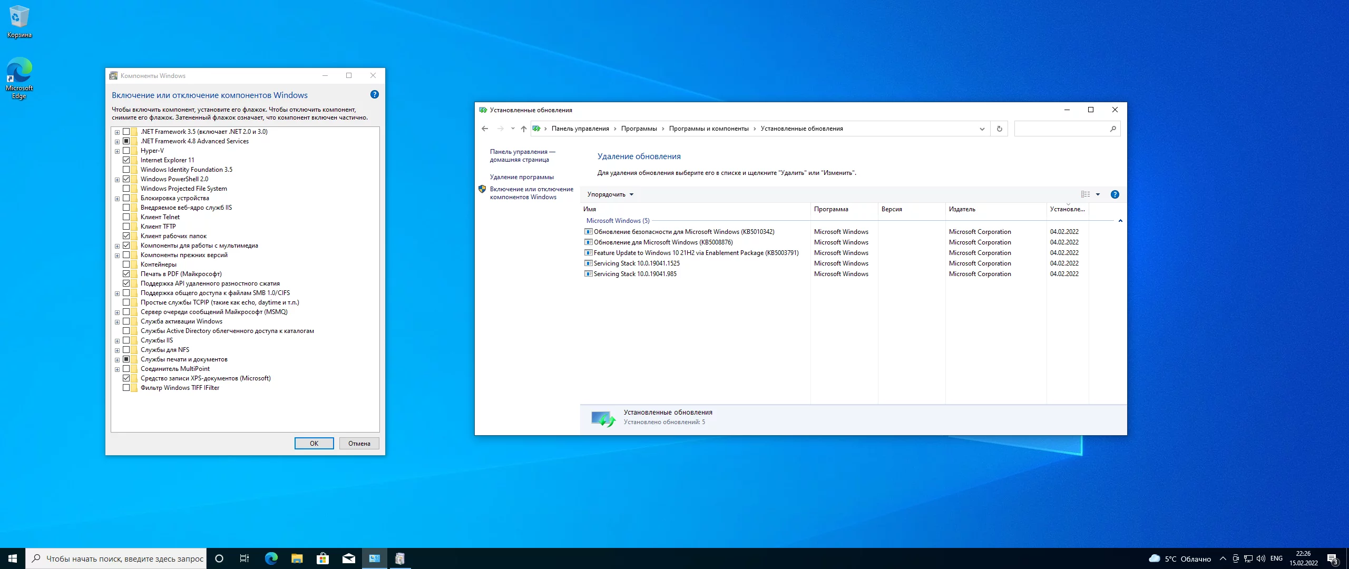Click the view layout icon in updates toolbar
Image resolution: width=1349 pixels, height=569 pixels.
[1086, 194]
